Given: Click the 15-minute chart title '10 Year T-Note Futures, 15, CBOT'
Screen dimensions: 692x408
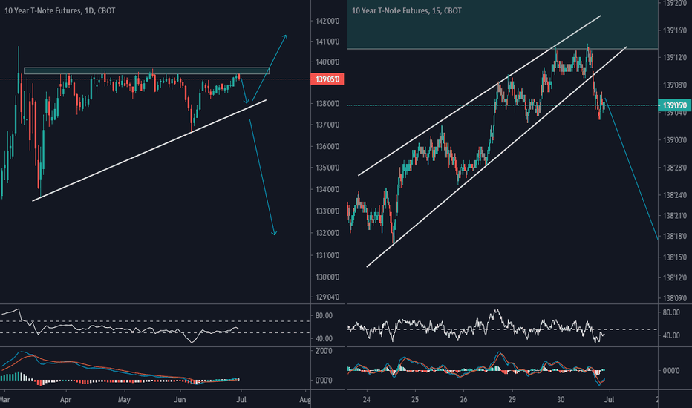Looking at the screenshot, I should [406, 10].
